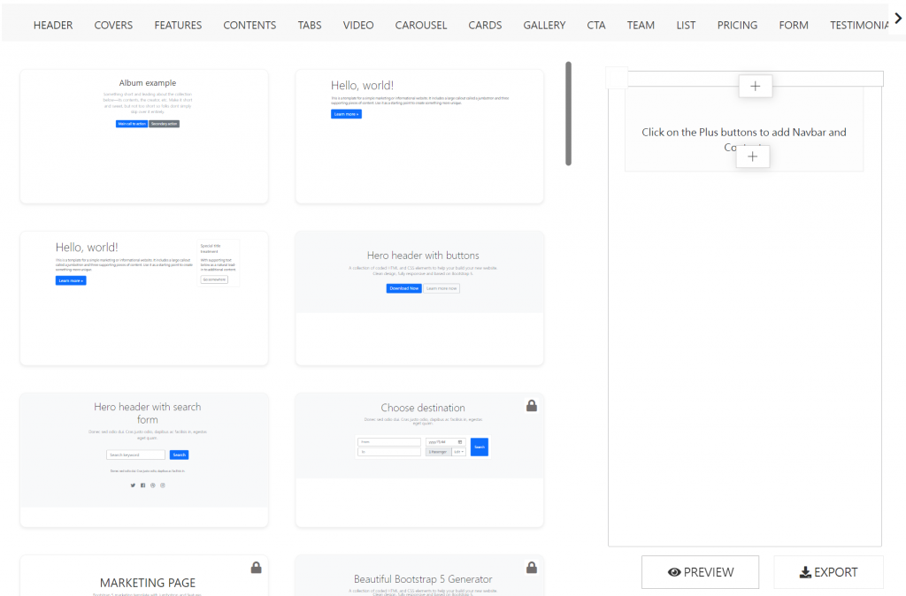
Task: Click the right arrow to show more categories
Action: (x=898, y=19)
